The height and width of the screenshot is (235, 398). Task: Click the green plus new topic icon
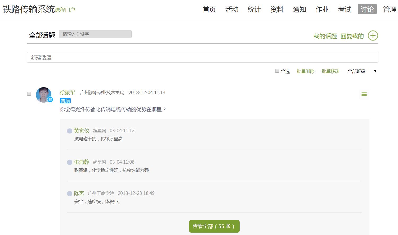(x=373, y=36)
